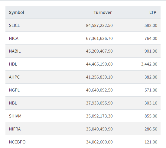This screenshot has height=148, width=166.
Task: Select the AHPC symbol
Action: [14, 77]
